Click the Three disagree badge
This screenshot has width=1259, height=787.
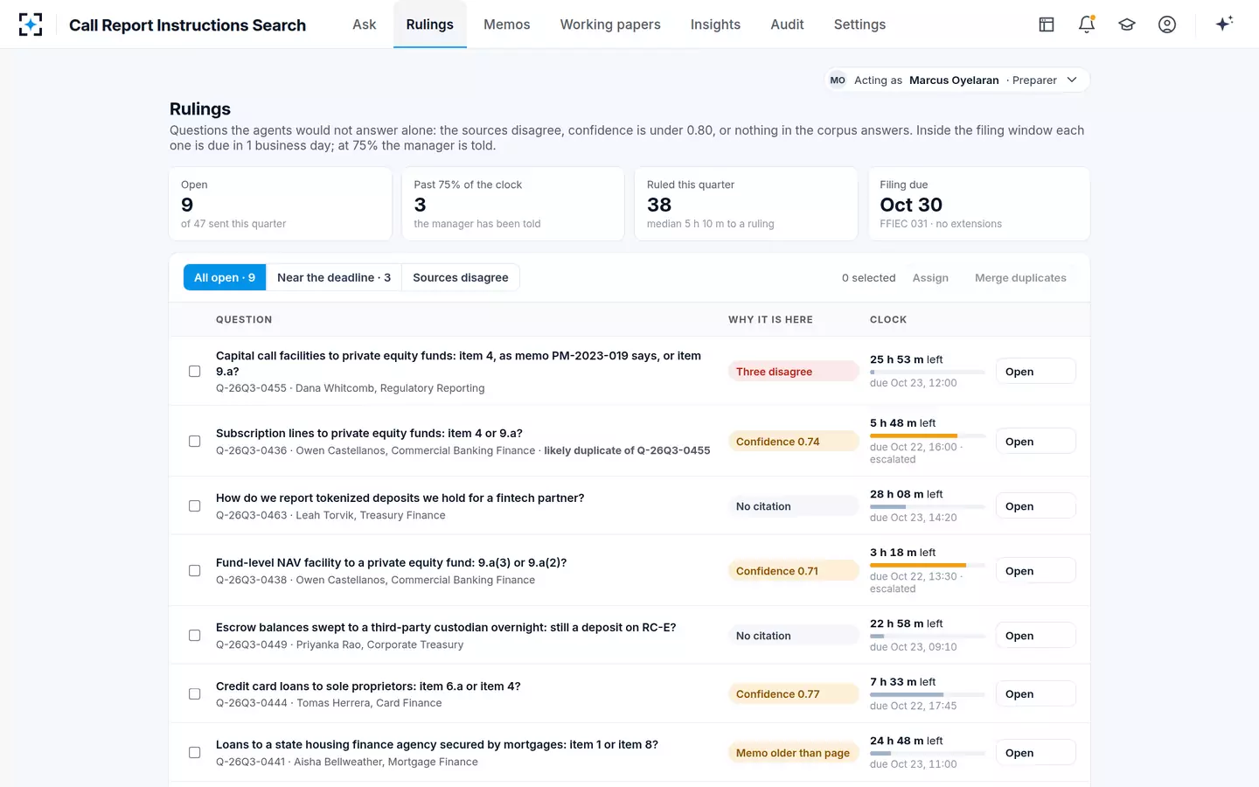click(x=793, y=372)
